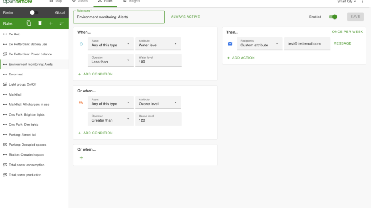This screenshot has width=371, height=208.
Task: Open the Assets tab
Action: tap(80, 2)
